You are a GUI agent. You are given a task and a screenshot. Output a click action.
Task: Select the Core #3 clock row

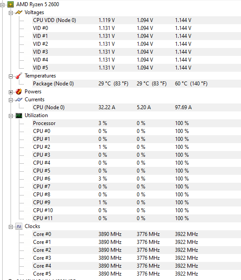click(136, 258)
